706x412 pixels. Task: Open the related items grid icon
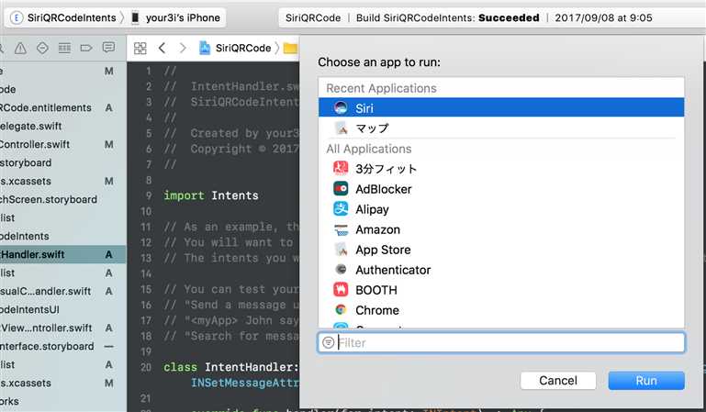click(140, 48)
